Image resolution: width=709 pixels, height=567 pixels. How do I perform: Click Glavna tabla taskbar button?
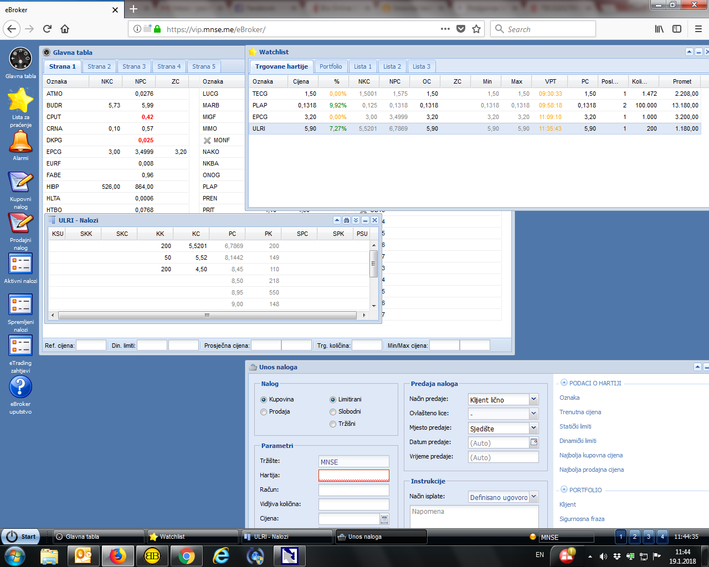tap(99, 537)
